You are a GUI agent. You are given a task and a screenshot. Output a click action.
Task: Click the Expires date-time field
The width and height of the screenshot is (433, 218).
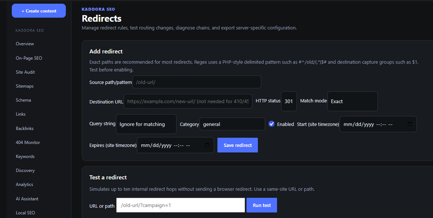pos(175,145)
